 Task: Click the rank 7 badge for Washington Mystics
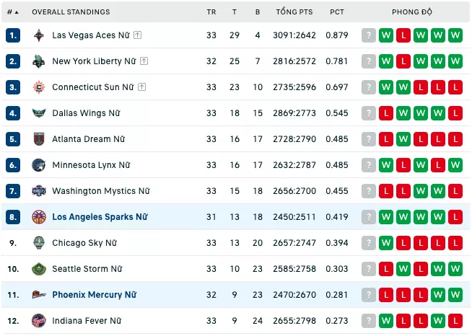pos(13,191)
